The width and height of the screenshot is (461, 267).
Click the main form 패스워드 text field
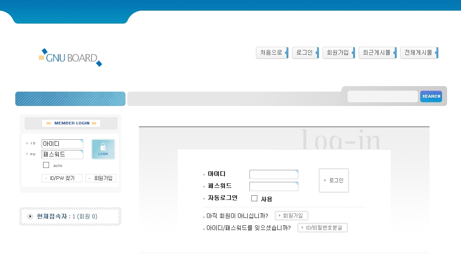coord(274,186)
